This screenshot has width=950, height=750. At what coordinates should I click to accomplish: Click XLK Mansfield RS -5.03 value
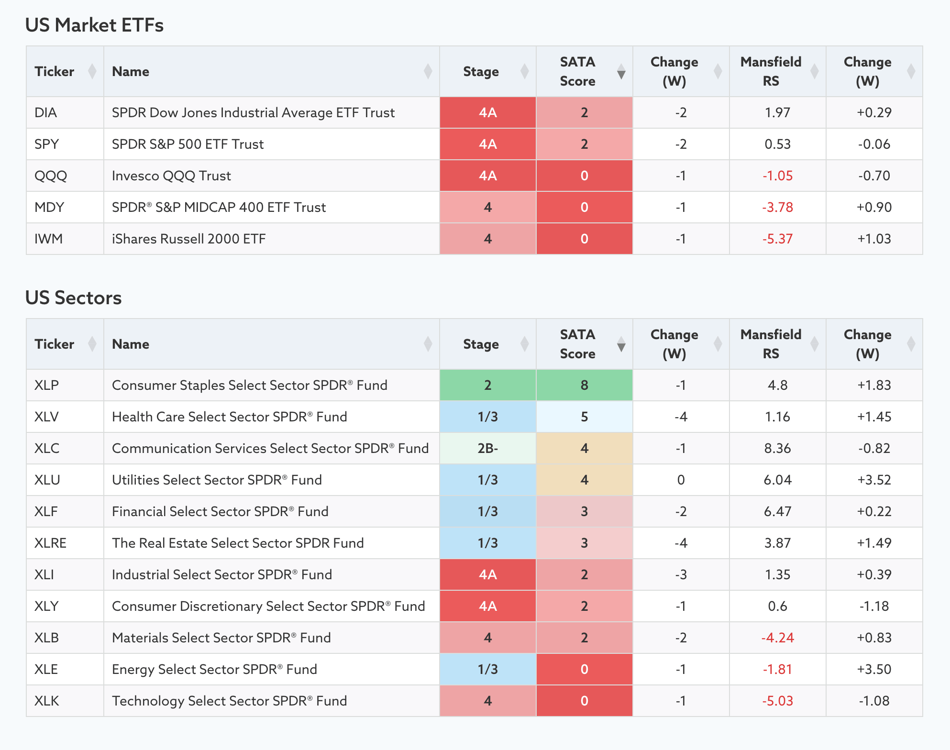(778, 701)
